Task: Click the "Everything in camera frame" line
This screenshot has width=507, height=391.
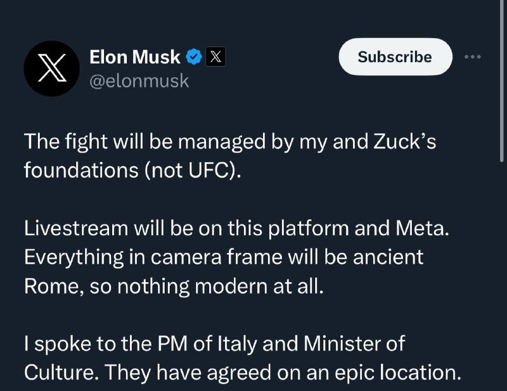Action: click(223, 257)
